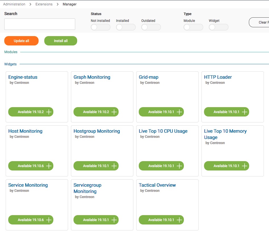
Task: Click the Clear Filters button
Action: click(260, 22)
